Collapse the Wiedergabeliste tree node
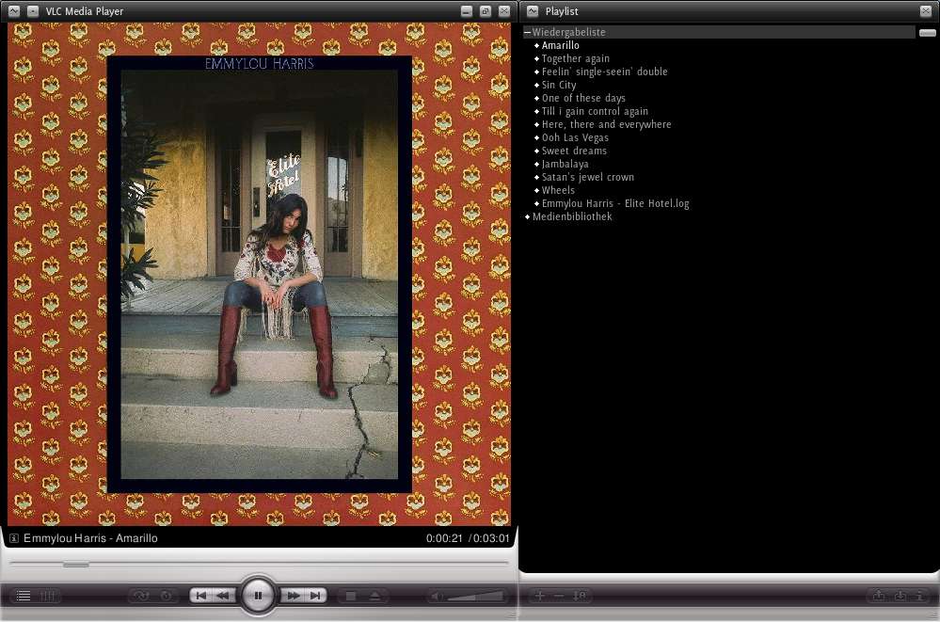940x622 pixels. (528, 32)
